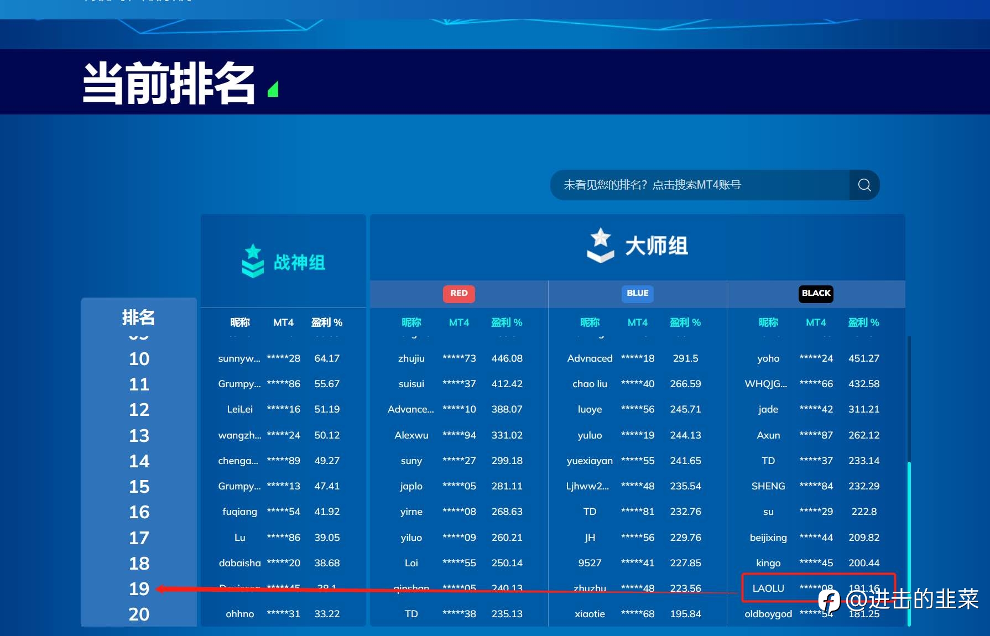Image resolution: width=990 pixels, height=636 pixels.
Task: Click yiluo in the RED column
Action: tap(411, 538)
